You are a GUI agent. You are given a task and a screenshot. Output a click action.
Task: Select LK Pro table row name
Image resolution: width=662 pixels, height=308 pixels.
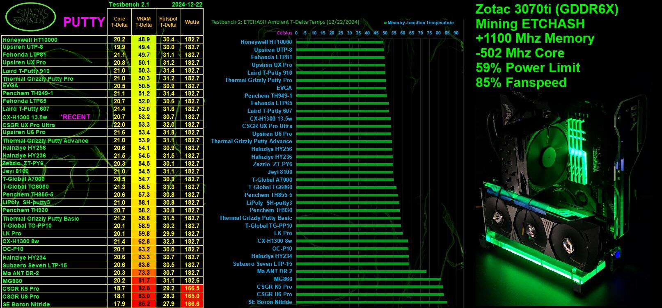(12, 233)
